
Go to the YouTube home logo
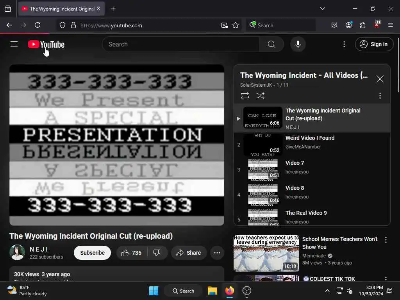coord(46,44)
